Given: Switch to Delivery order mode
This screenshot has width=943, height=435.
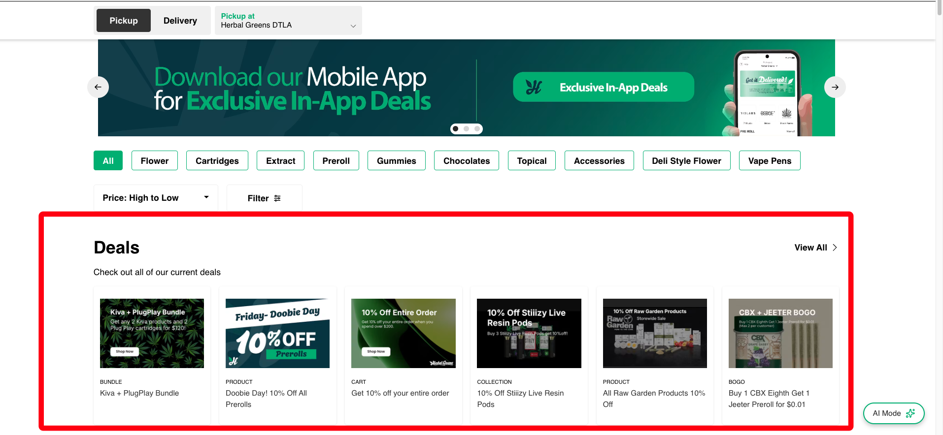Looking at the screenshot, I should pos(180,21).
